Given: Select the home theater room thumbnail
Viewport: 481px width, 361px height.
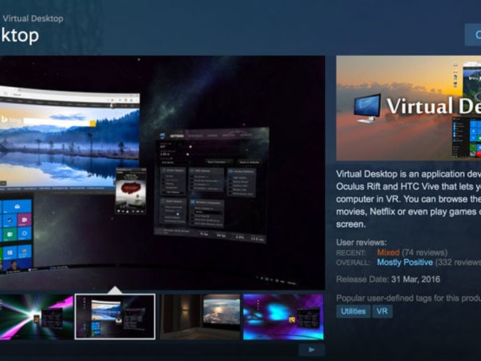Looking at the screenshot, I should 200,317.
